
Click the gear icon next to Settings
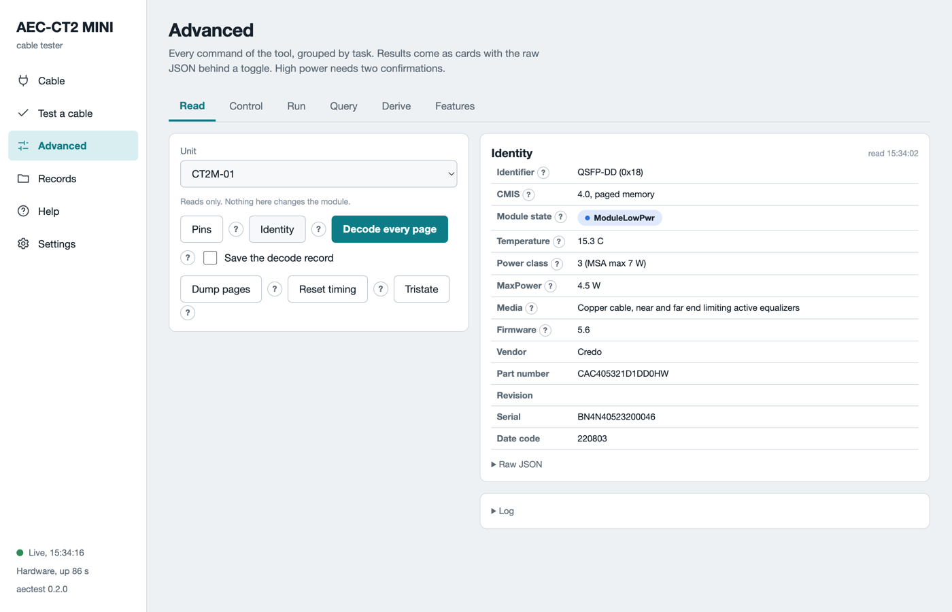[23, 243]
